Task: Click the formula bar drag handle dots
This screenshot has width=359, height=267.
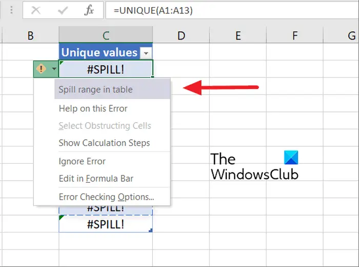Action: point(11,10)
